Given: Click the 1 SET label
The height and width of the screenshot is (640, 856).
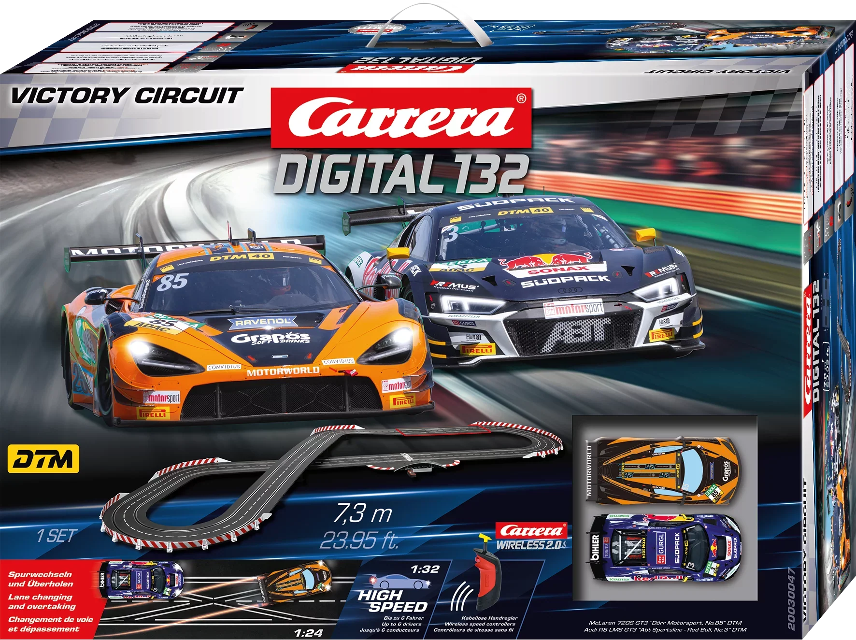Looking at the screenshot, I should pos(57,536).
